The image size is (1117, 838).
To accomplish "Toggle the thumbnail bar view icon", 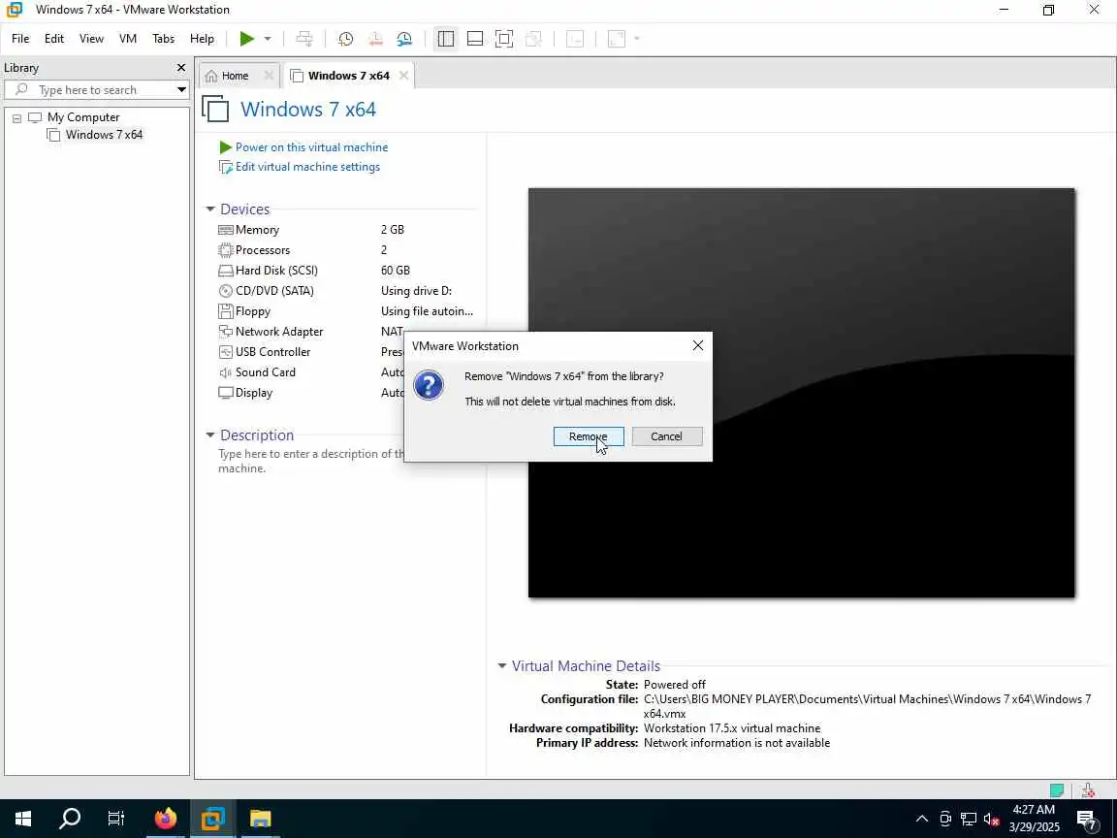I will click(x=475, y=39).
